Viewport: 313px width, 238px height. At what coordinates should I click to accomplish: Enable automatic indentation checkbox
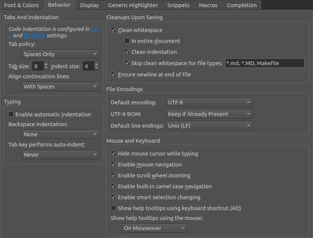11,114
